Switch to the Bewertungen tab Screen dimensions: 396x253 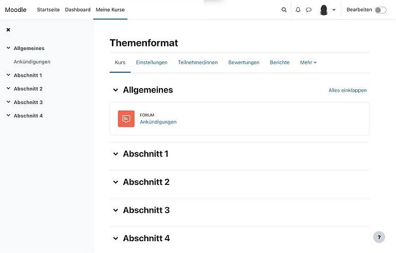(244, 62)
